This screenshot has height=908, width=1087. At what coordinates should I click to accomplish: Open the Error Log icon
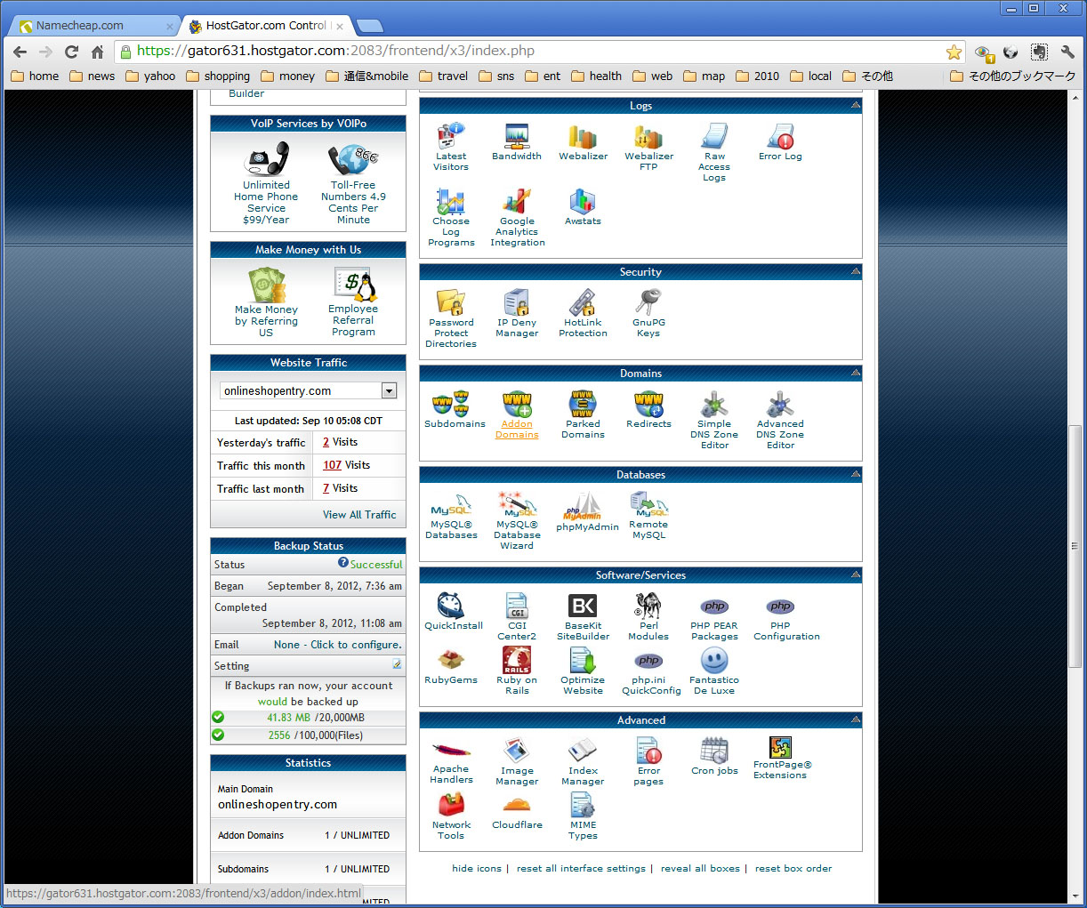coord(780,139)
